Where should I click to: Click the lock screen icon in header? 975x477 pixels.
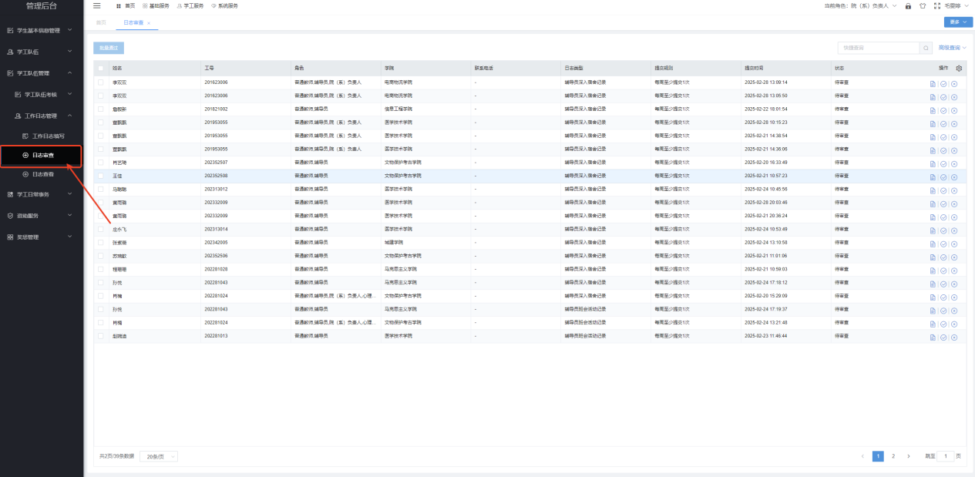click(909, 5)
